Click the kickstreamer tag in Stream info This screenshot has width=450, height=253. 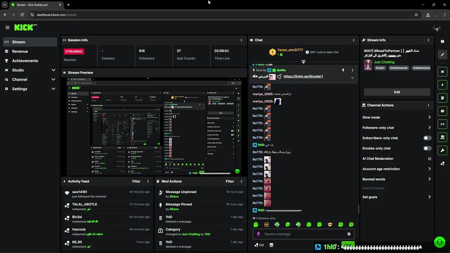tap(399, 68)
